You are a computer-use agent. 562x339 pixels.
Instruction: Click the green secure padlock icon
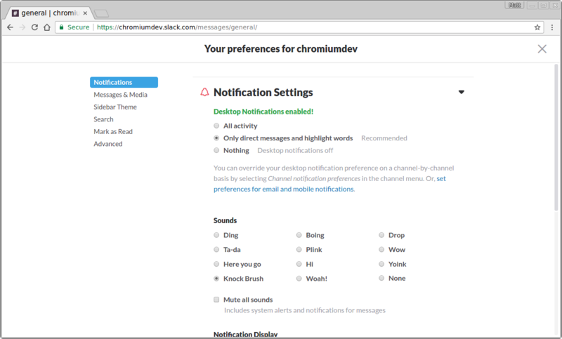pyautogui.click(x=62, y=27)
